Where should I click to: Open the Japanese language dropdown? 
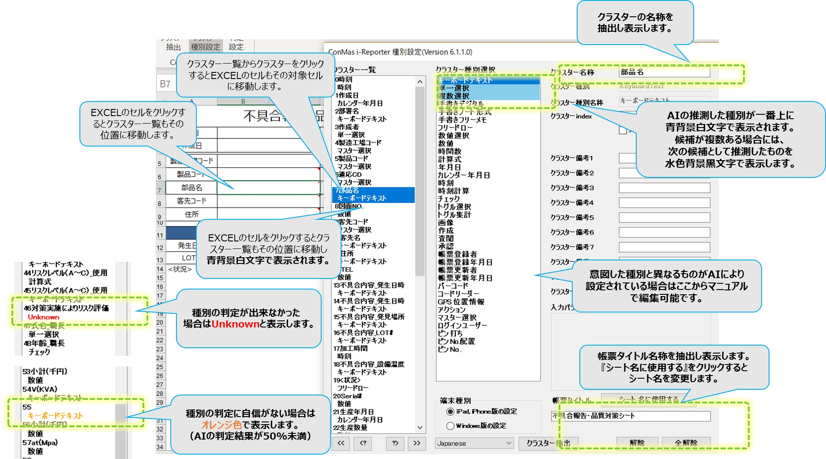(x=474, y=443)
